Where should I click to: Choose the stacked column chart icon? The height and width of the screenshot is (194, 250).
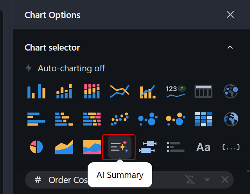[64, 91]
